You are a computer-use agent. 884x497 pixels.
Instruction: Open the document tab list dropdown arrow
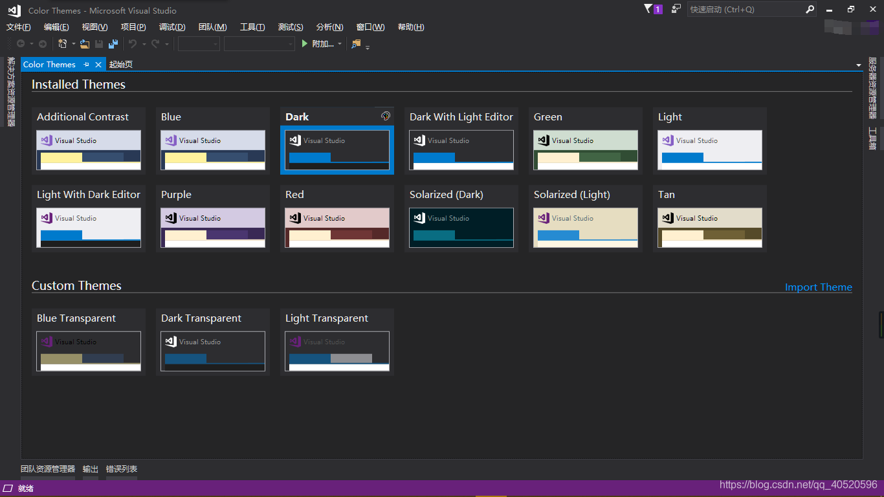[859, 65]
